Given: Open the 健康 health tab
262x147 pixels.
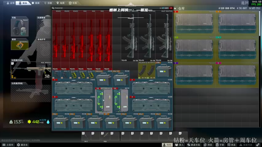Looking at the screenshot, I should coord(36,3).
